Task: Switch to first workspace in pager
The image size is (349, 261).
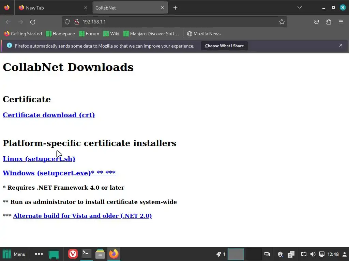Action: [x=236, y=254]
